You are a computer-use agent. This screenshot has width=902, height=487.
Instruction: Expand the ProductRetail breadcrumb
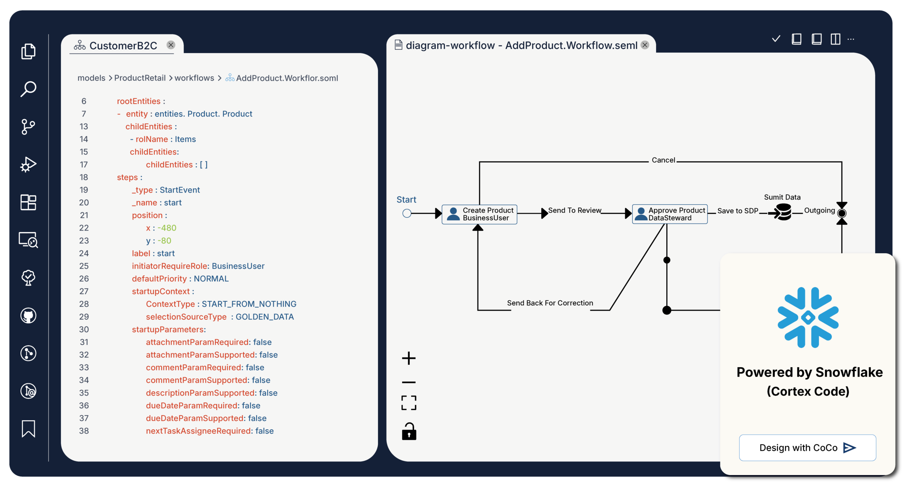pyautogui.click(x=140, y=78)
